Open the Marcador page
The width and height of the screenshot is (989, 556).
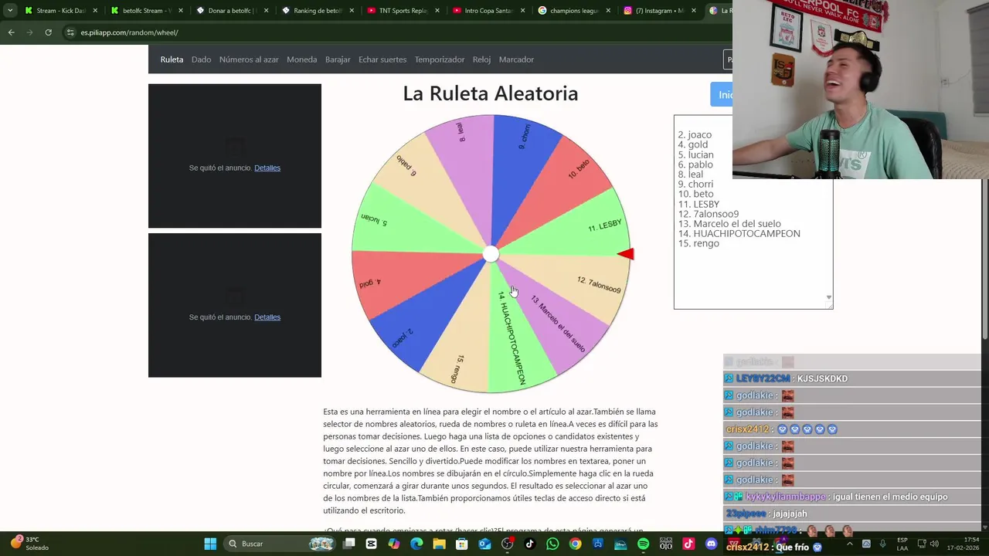coord(516,59)
